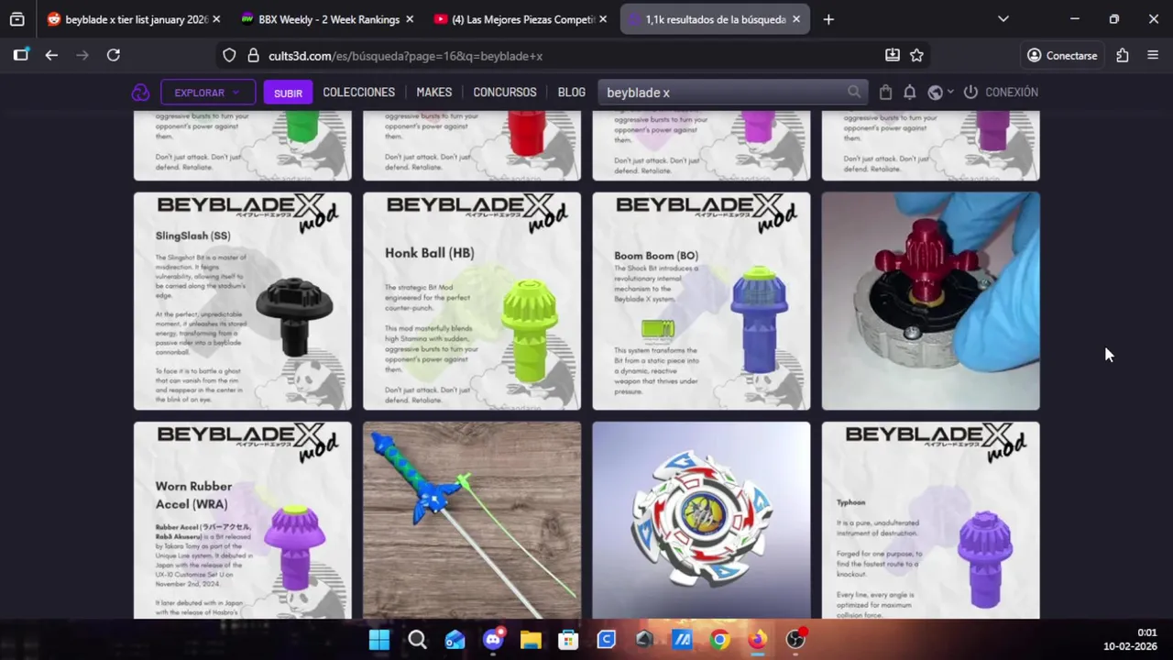1173x660 pixels.
Task: Open the Concursos menu item
Action: pos(504,93)
